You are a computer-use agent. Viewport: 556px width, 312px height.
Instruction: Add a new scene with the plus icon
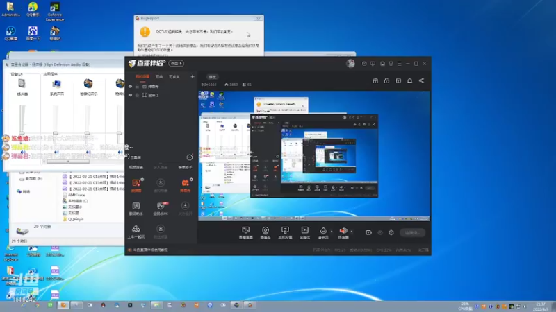pyautogui.click(x=193, y=76)
